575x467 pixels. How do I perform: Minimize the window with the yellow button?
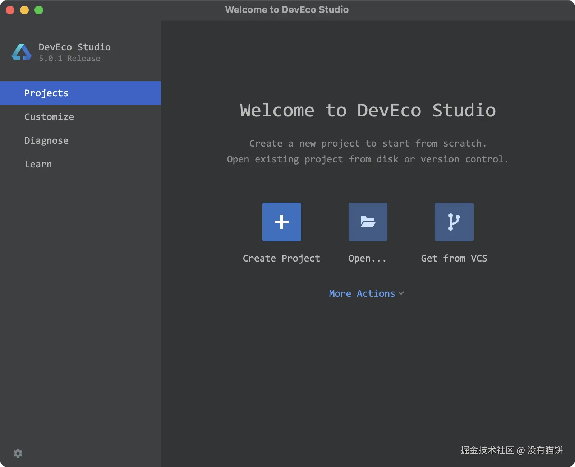[24, 10]
